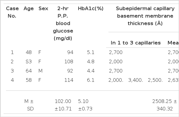Click the 2-hr P.P. blood glucose header
179x117 pixels.
[63, 23]
